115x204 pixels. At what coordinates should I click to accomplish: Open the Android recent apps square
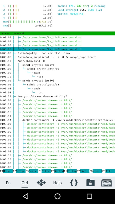point(89,196)
